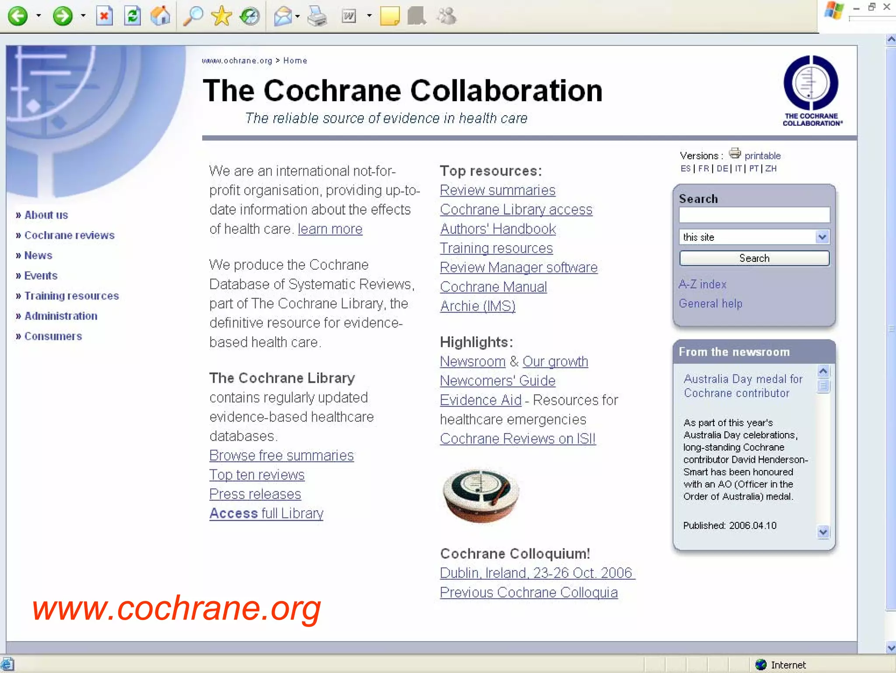Image resolution: width=896 pixels, height=673 pixels.
Task: Click the Messenger people icon
Action: point(447,17)
